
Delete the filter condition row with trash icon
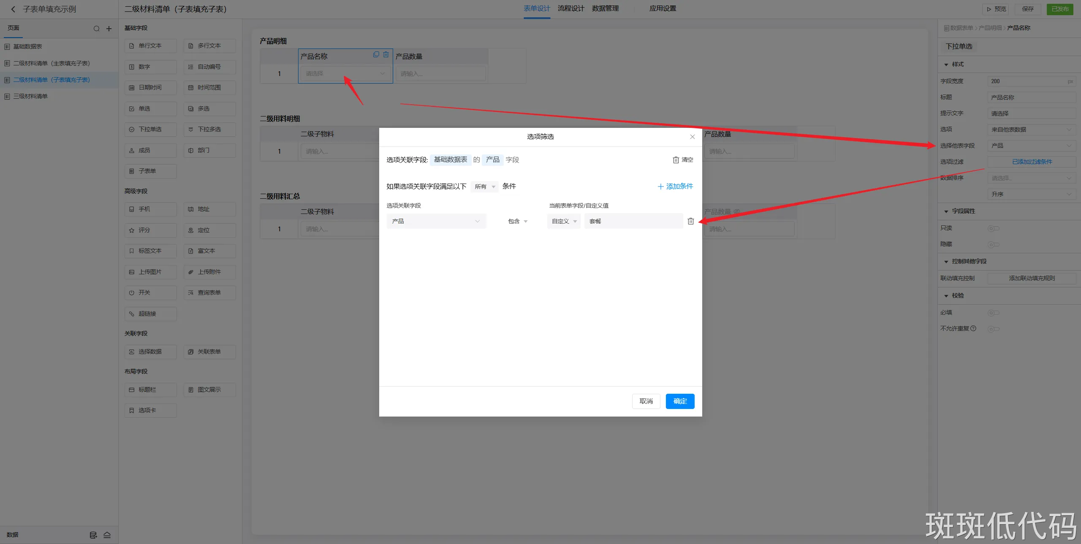click(x=690, y=221)
